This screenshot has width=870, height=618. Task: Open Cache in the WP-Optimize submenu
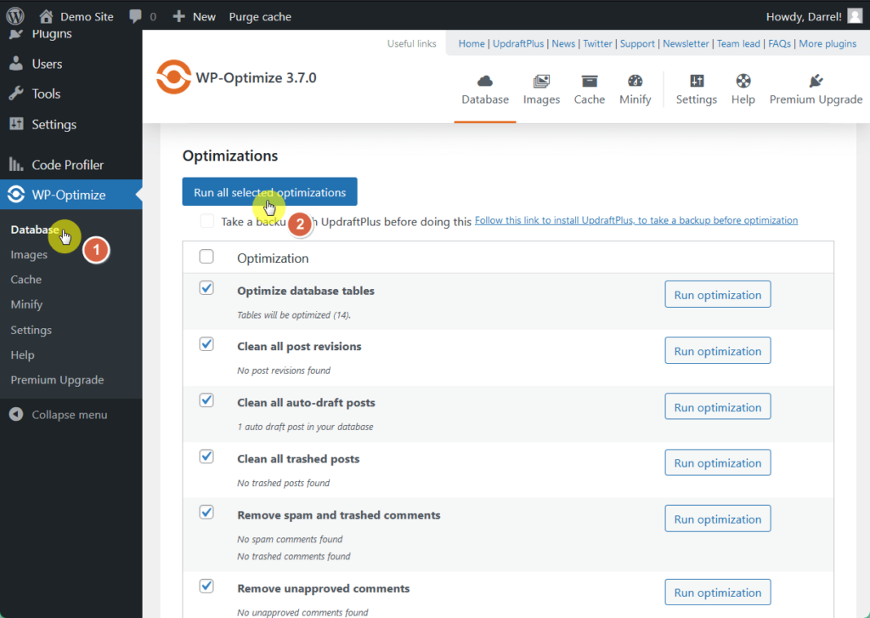pyautogui.click(x=26, y=280)
